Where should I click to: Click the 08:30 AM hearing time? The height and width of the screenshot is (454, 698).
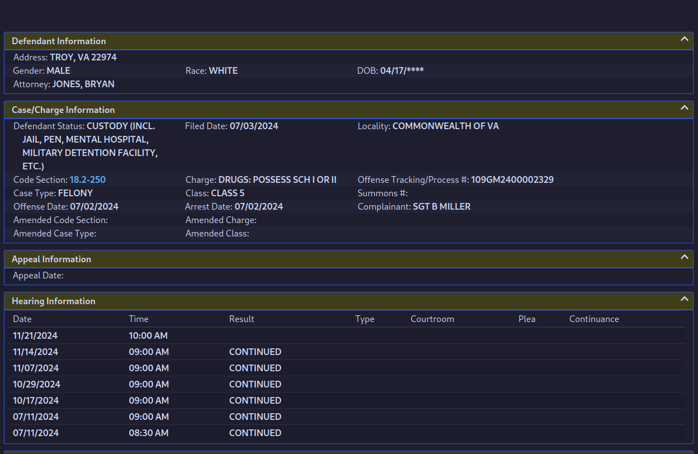point(149,433)
